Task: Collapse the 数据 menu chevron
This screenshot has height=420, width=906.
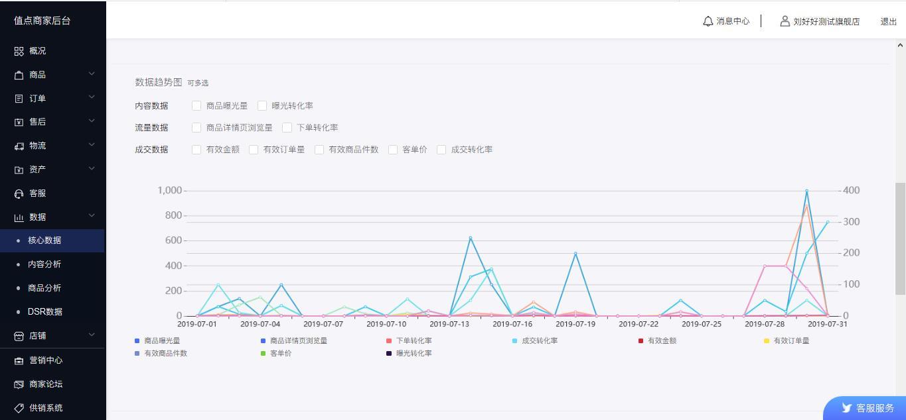Action: (x=92, y=216)
